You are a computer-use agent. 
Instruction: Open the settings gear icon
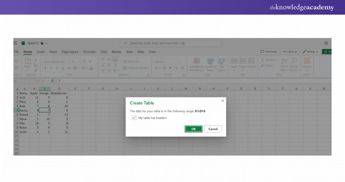click(x=326, y=43)
